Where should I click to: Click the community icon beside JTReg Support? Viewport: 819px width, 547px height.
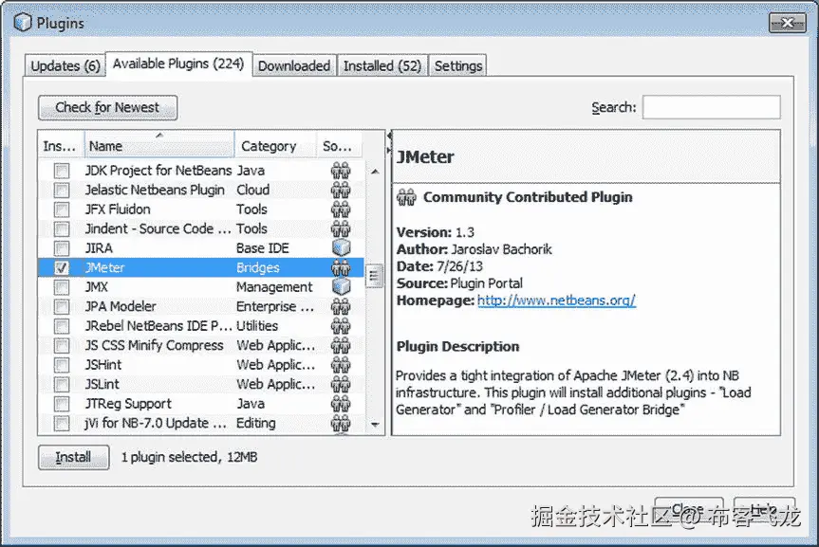point(341,403)
